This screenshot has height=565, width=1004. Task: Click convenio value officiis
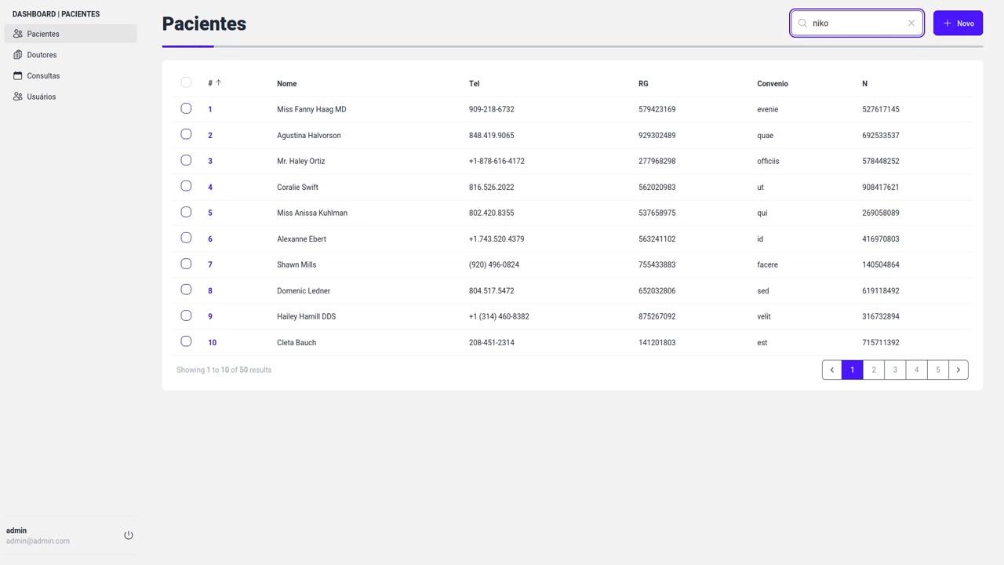pos(768,162)
